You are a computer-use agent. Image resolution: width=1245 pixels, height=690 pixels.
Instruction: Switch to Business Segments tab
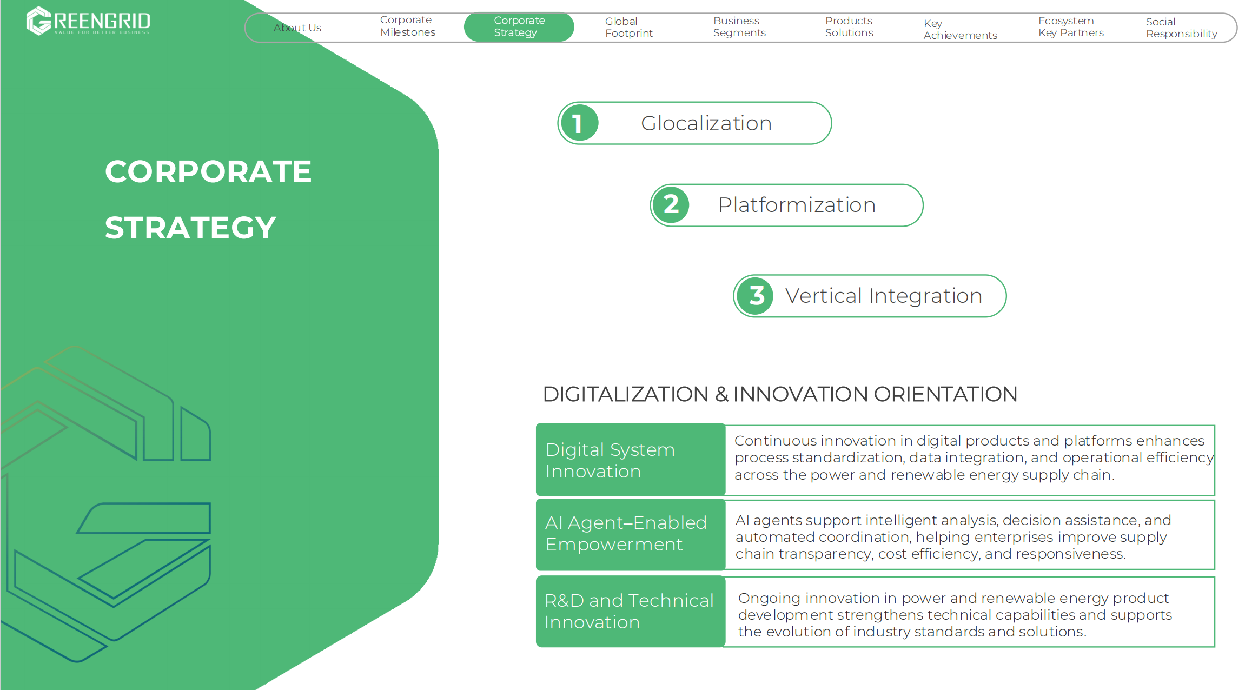[x=739, y=26]
